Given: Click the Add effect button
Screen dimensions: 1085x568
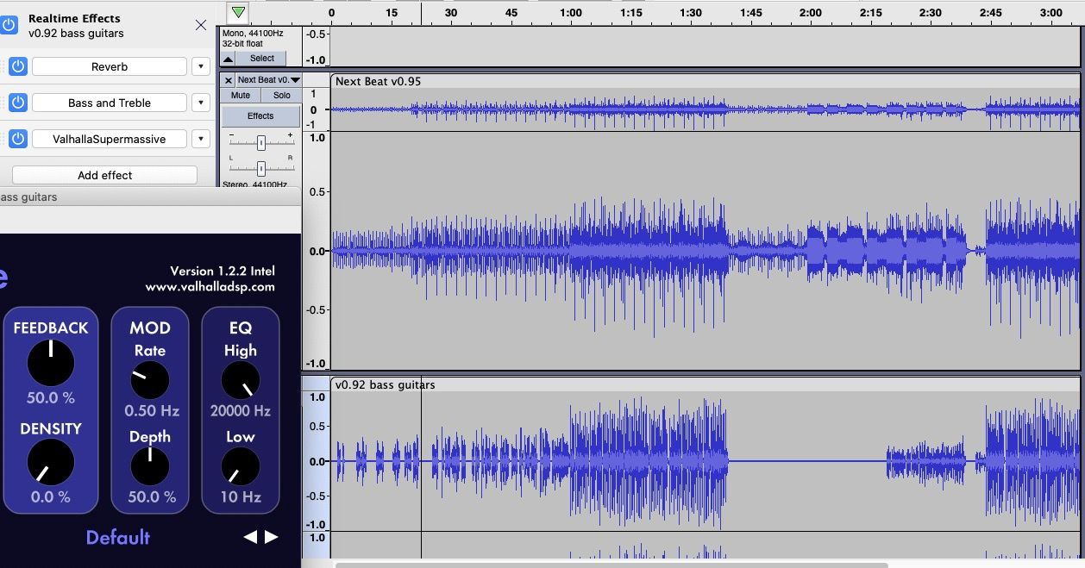Looking at the screenshot, I should (x=105, y=175).
